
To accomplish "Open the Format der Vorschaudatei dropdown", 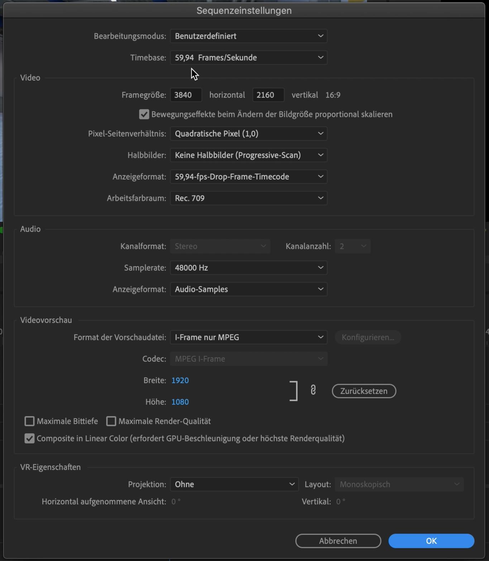I will [x=248, y=337].
